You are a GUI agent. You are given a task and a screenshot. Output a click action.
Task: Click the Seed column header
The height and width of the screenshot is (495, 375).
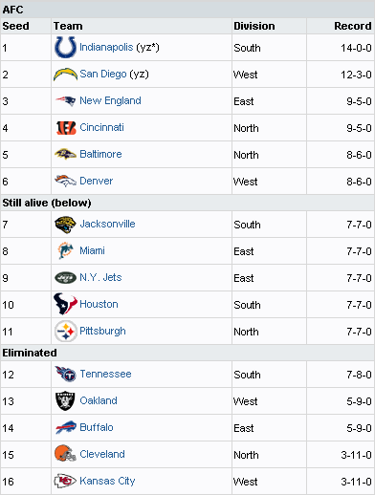15,26
